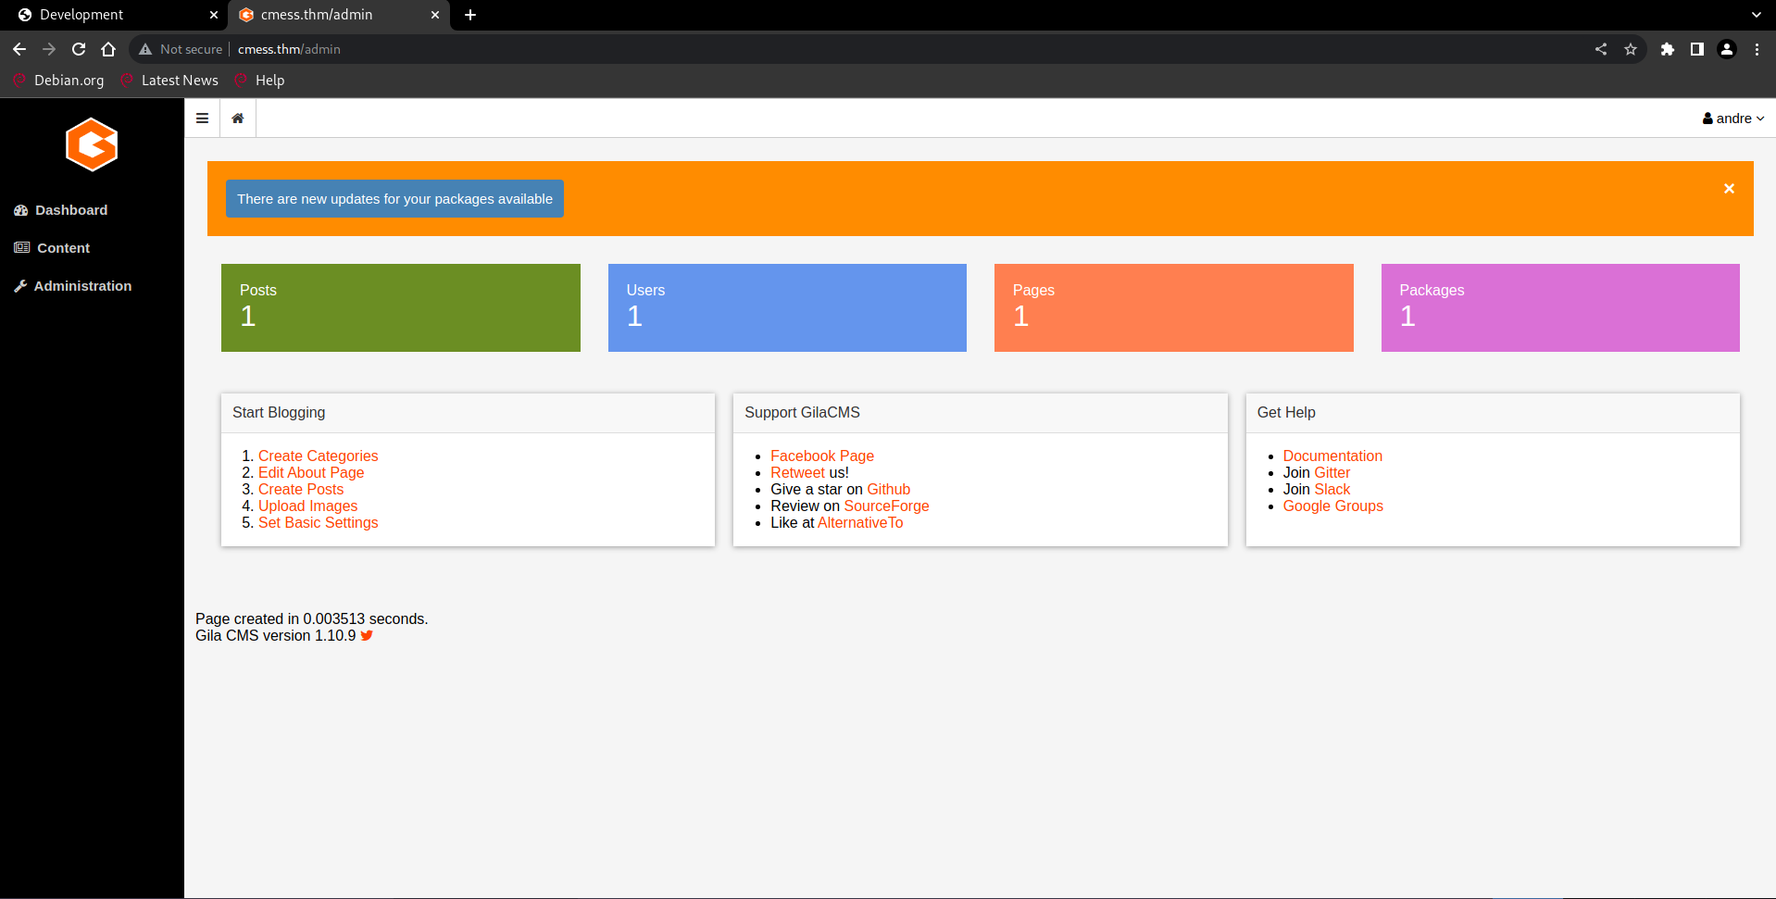Open Dashboard from the sidebar
This screenshot has width=1776, height=899.
[69, 210]
